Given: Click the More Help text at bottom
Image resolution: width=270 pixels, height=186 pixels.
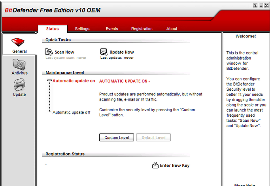Looking at the screenshot, I should (245, 185).
